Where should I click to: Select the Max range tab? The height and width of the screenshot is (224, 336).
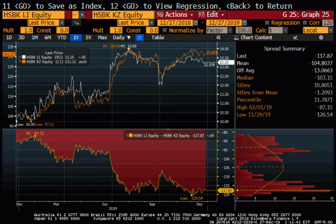point(102,38)
